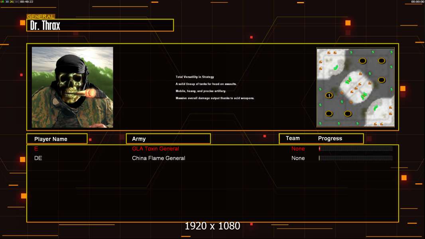The width and height of the screenshot is (425, 239).
Task: Click the GENERAL label tag
Action: (x=41, y=16)
